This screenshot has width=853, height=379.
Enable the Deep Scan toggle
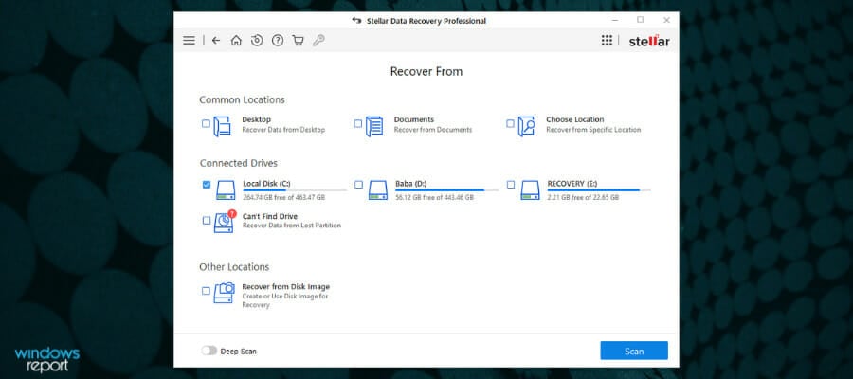209,351
